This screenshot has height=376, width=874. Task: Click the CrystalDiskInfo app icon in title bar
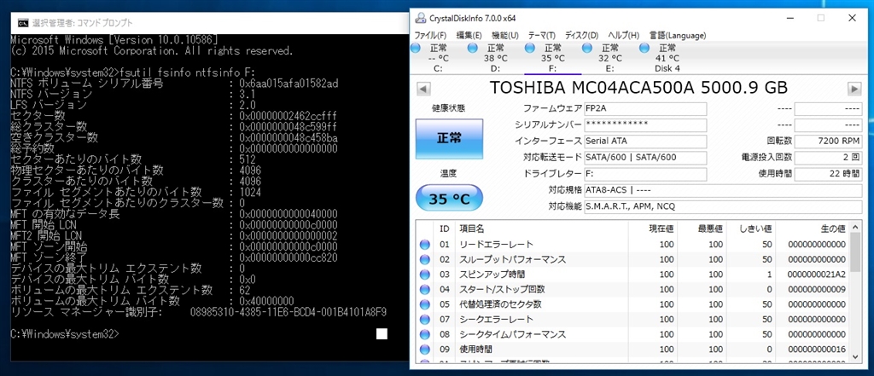pos(420,16)
